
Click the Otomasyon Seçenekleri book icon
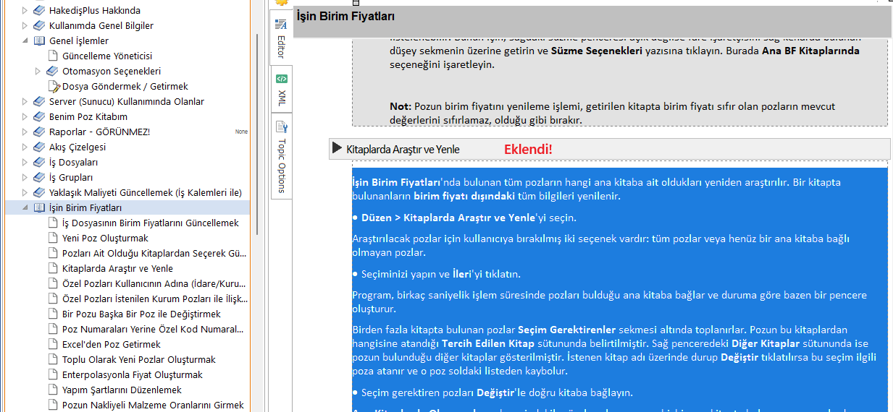pyautogui.click(x=52, y=72)
